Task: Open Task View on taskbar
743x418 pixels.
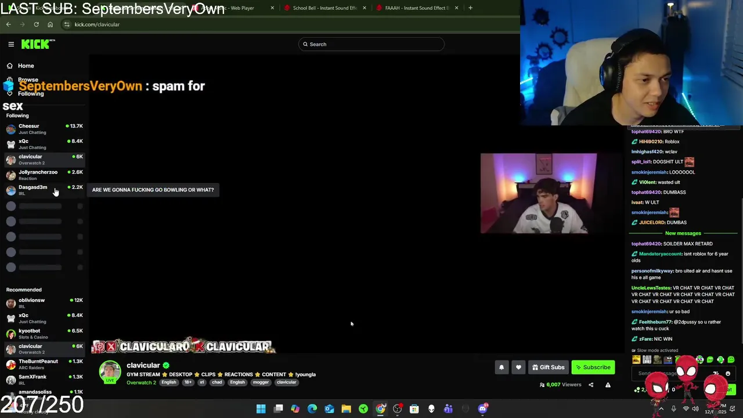Action: pos(279,409)
